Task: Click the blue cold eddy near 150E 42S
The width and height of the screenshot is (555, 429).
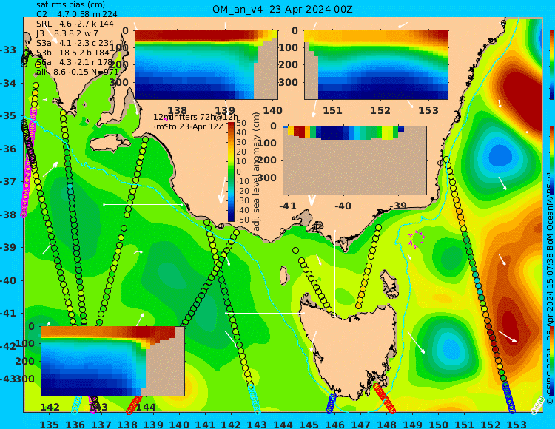Action: [450, 348]
